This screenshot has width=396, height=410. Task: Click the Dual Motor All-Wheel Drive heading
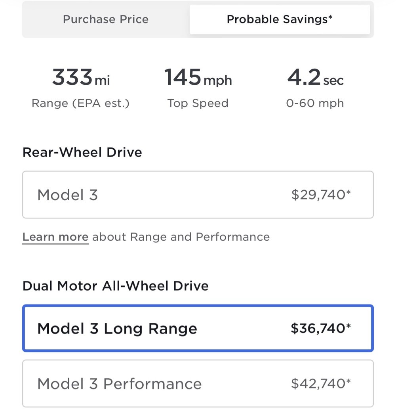[x=116, y=286]
